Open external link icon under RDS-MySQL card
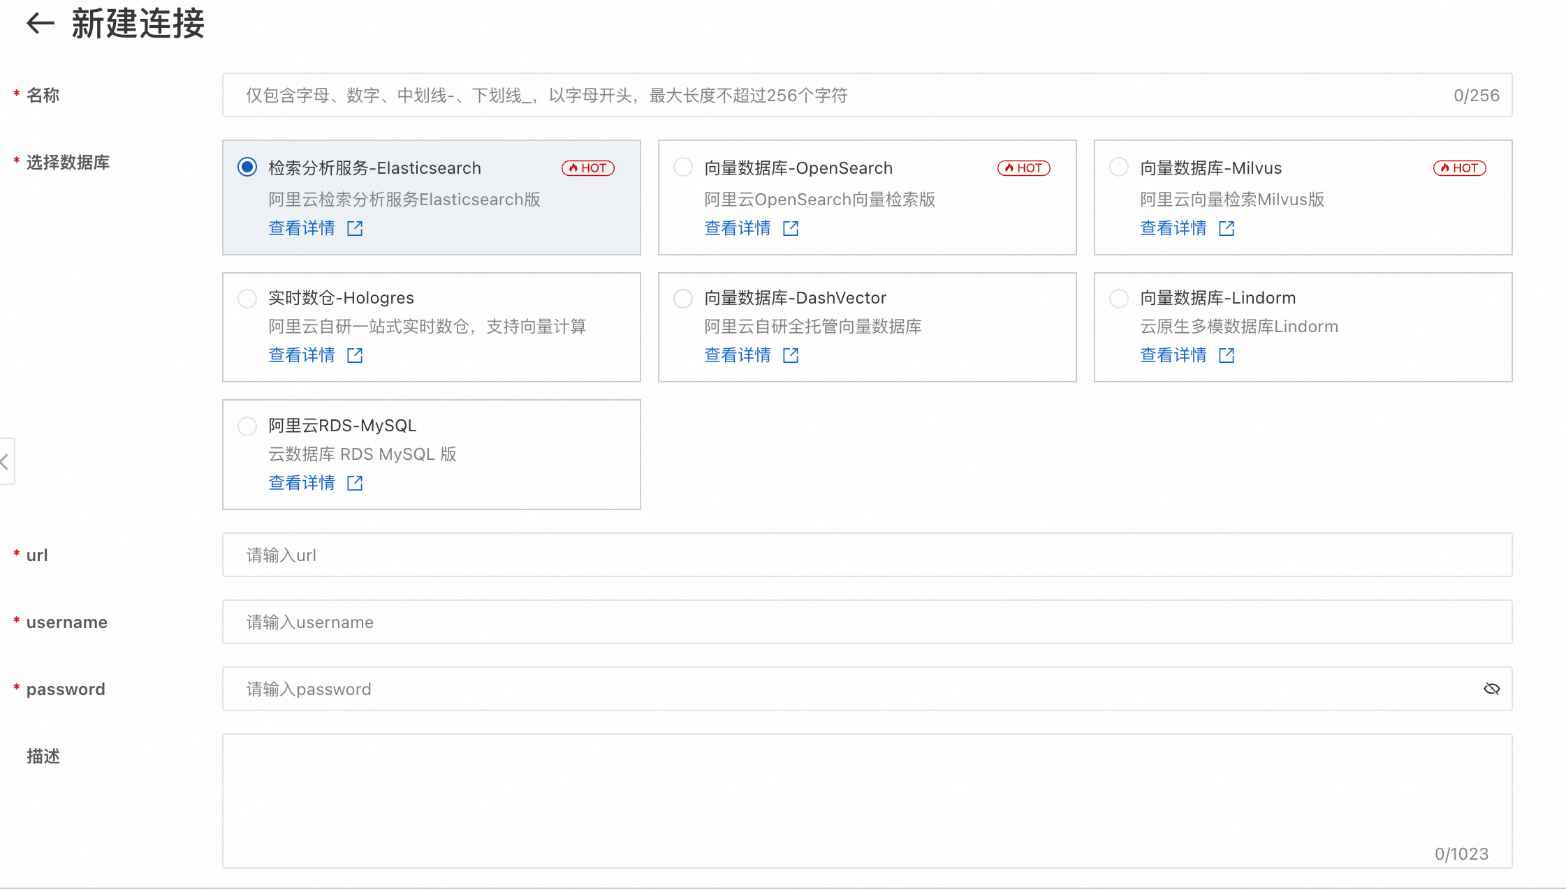 tap(355, 483)
